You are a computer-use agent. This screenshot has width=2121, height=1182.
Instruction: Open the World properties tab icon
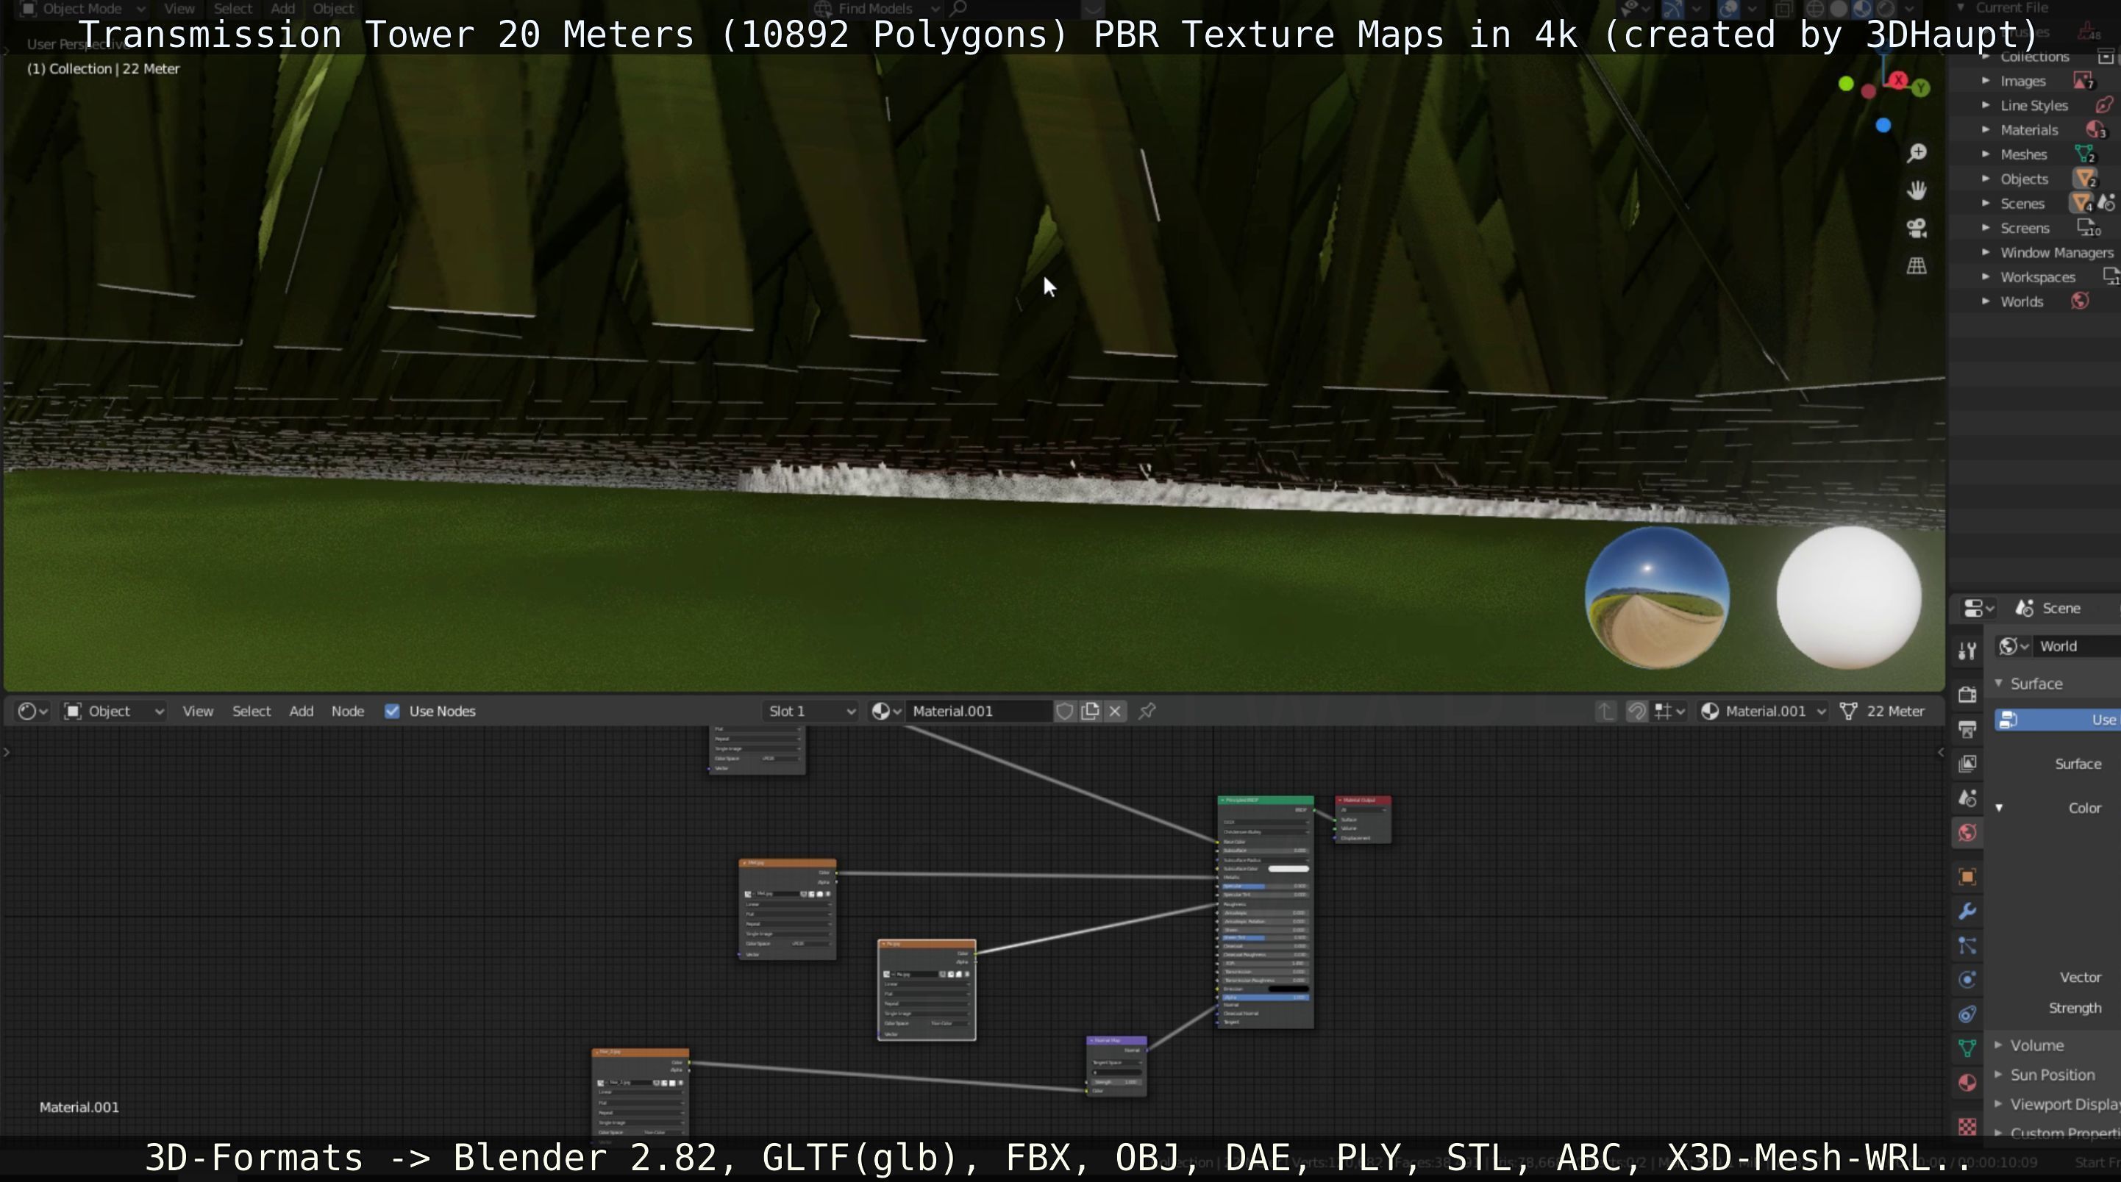tap(1968, 833)
